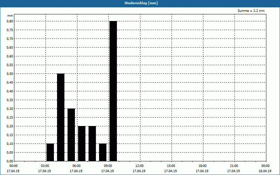This screenshot has height=175, width=280.
Task: Select the Summe = 2,2 mm label
Action: [251, 11]
